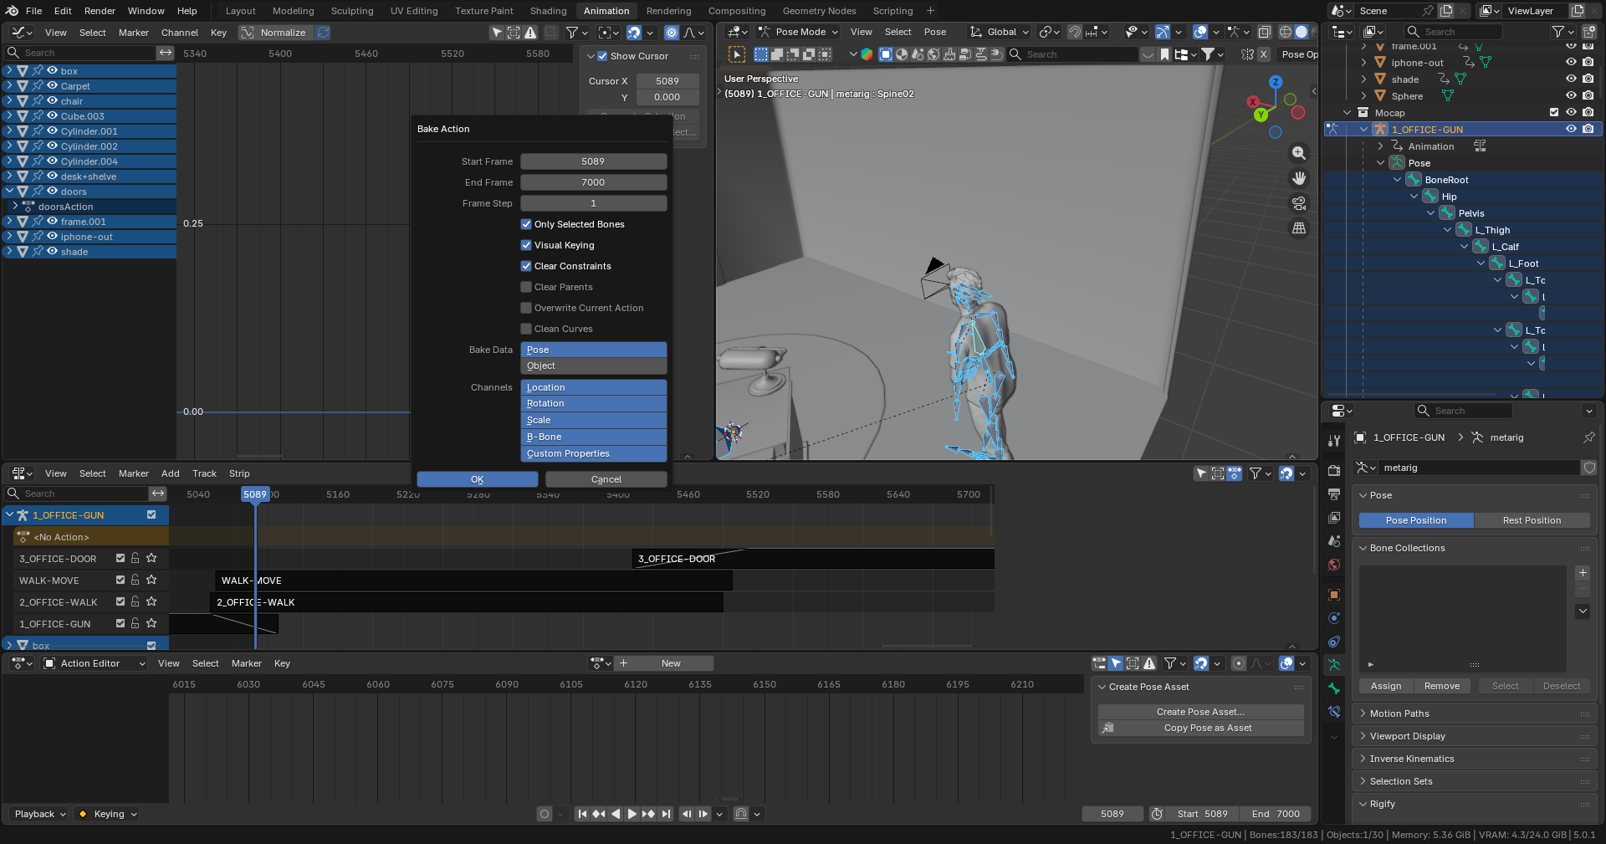The image size is (1606, 844).
Task: Toggle camera view gizmo in viewport
Action: [1299, 203]
